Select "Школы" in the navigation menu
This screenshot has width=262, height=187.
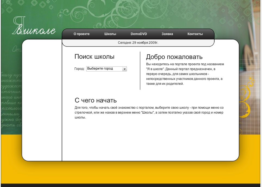(x=110, y=34)
